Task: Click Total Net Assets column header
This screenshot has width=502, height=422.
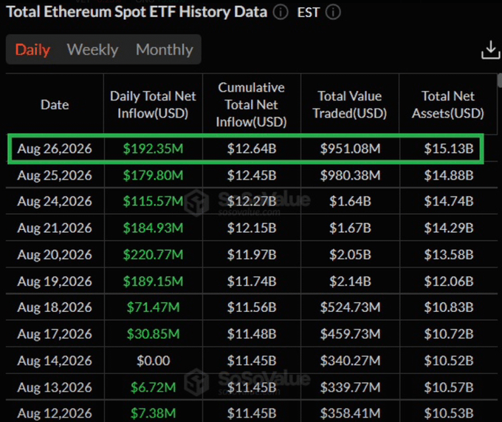Action: coord(448,105)
